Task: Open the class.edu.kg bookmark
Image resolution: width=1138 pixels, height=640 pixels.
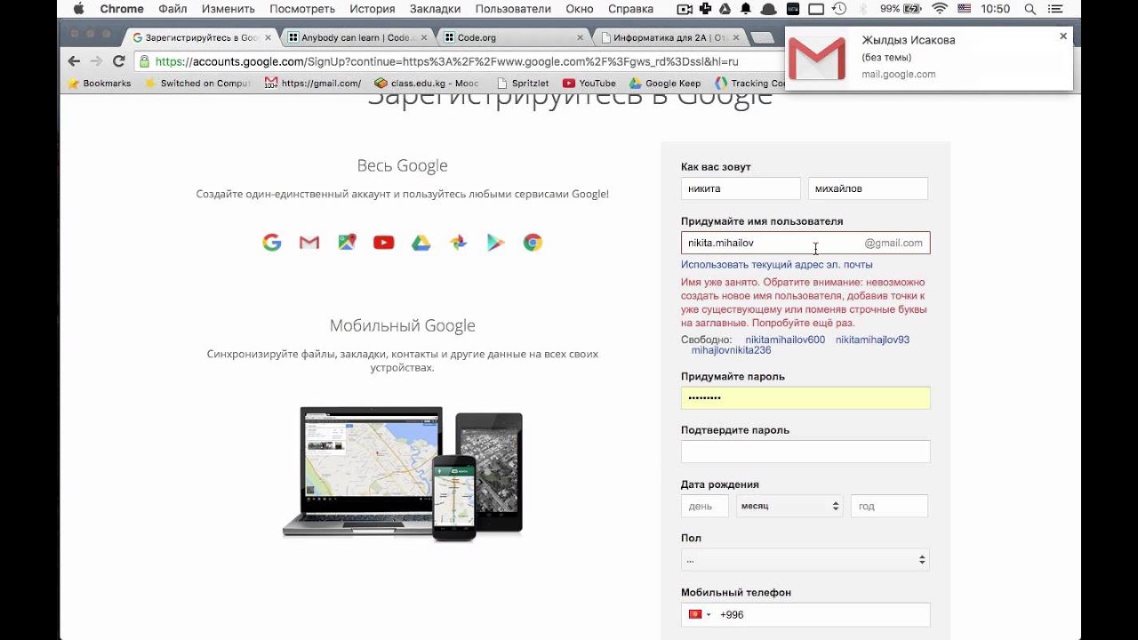Action: coord(427,84)
